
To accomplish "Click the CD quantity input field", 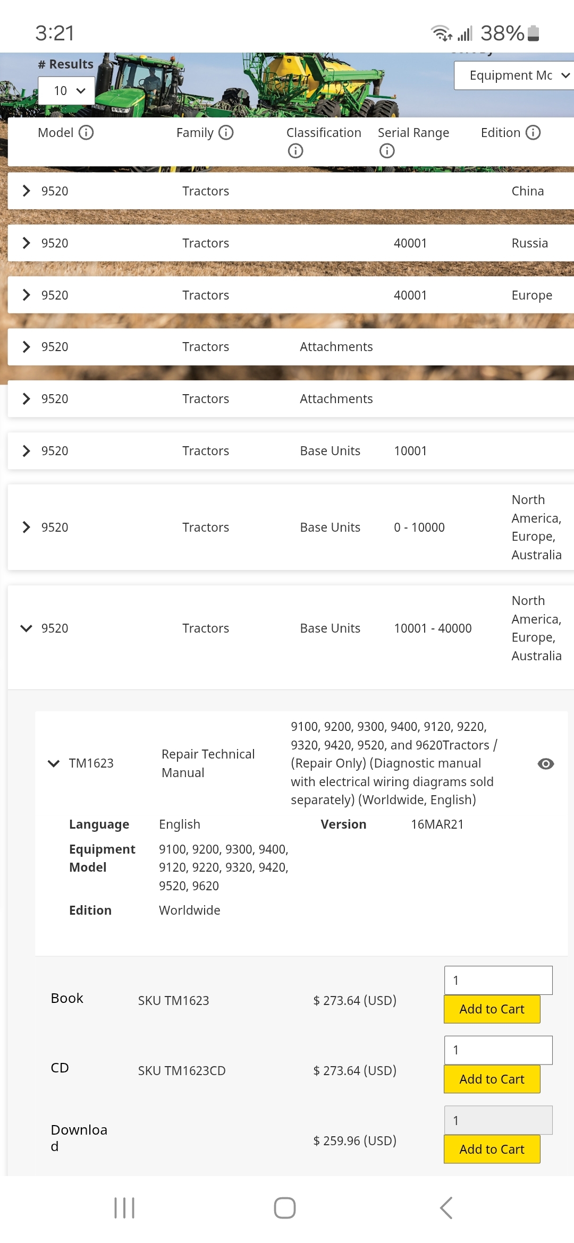I will [x=498, y=1050].
